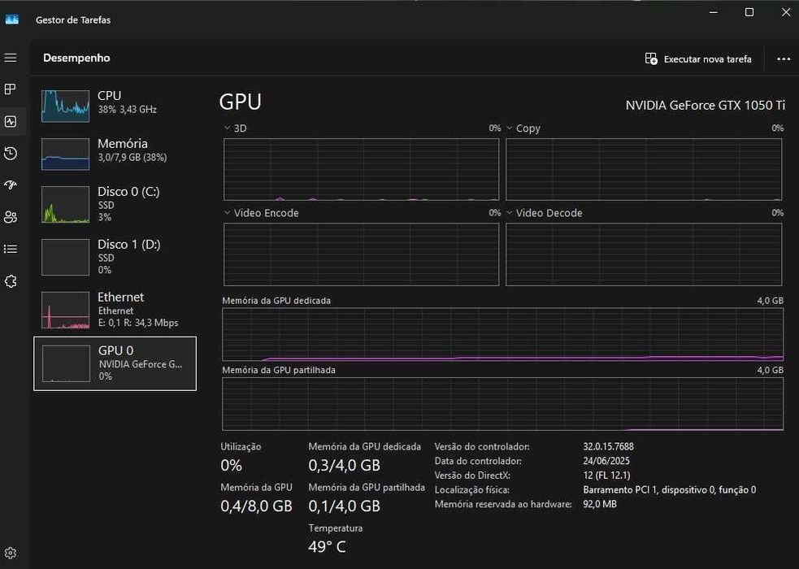
Task: Open the hamburger navigation menu
Action: coord(11,58)
